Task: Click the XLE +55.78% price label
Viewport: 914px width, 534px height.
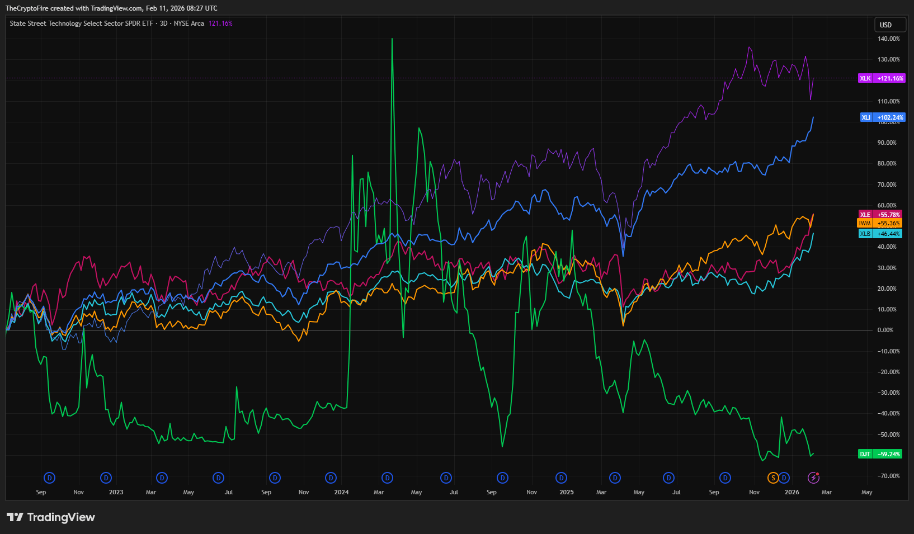Action: [x=880, y=215]
